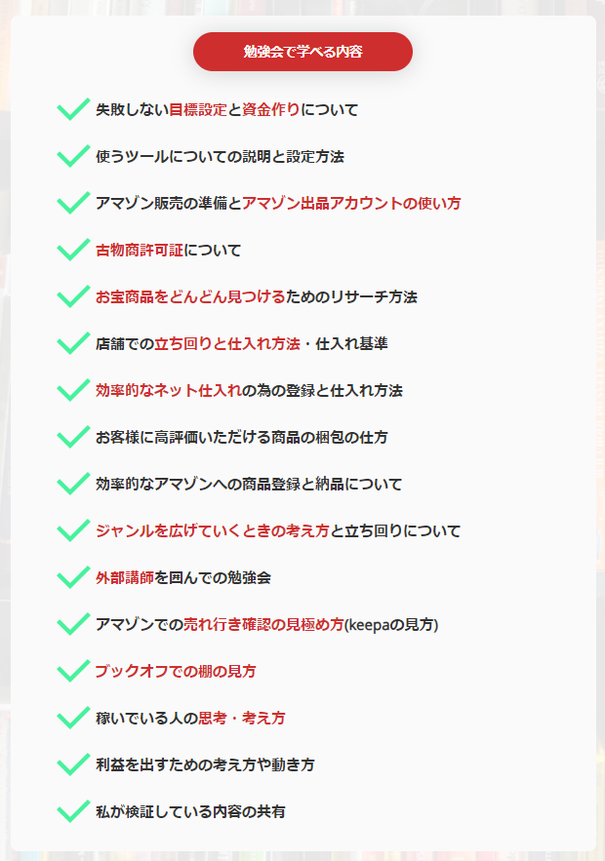Click checkmark beside 私が検証している内容の共有
The image size is (605, 861).
click(73, 811)
